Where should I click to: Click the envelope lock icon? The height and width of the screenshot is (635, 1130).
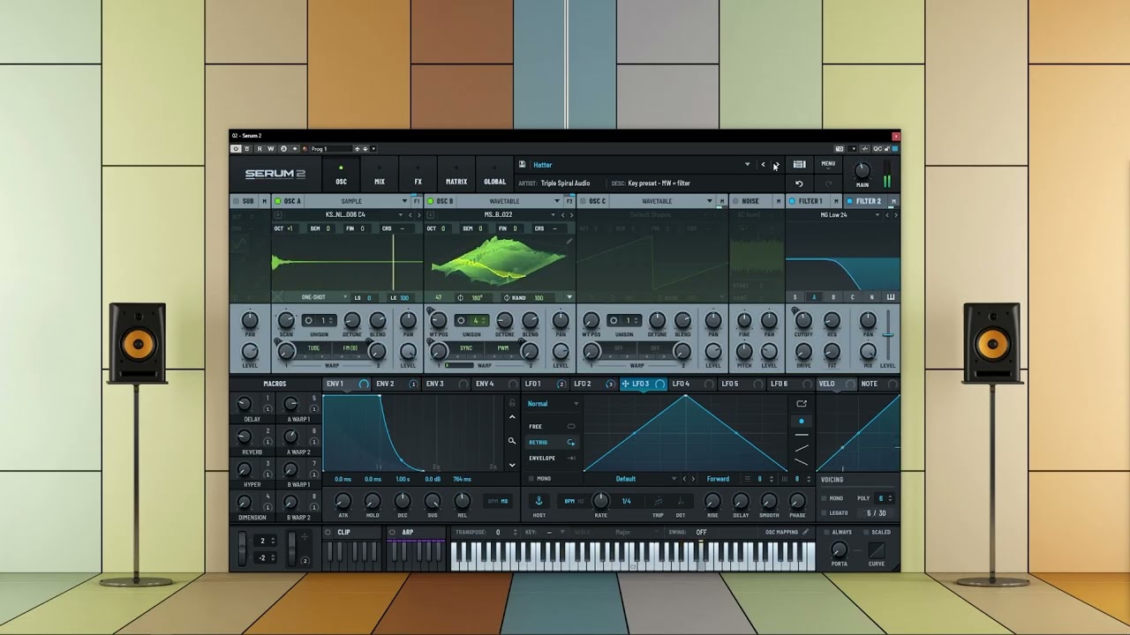[x=511, y=403]
